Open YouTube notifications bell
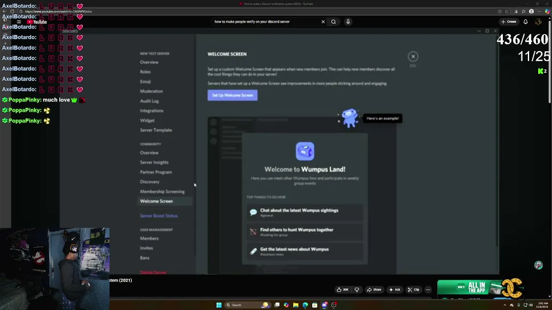Screen dimensions: 552x310 (526, 22)
